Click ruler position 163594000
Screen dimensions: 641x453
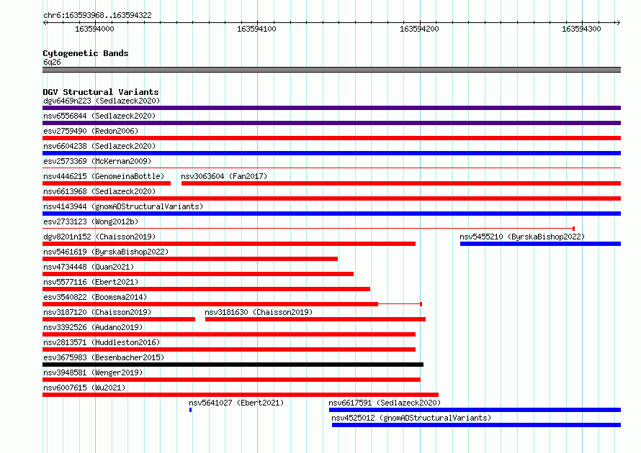click(94, 29)
